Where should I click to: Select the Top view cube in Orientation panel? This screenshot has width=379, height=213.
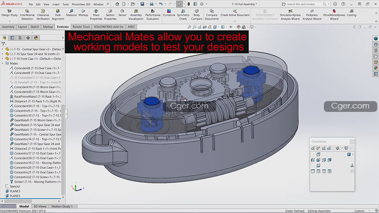[318, 154]
